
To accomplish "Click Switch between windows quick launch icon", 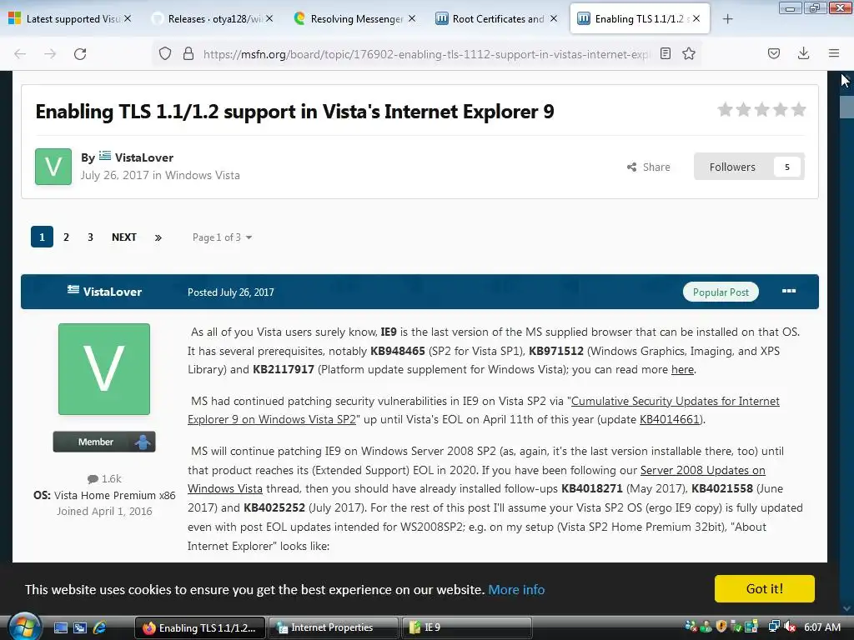I will pos(80,627).
